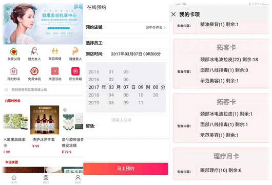Click the 在线预约 page title
The image size is (272, 185).
96,8
